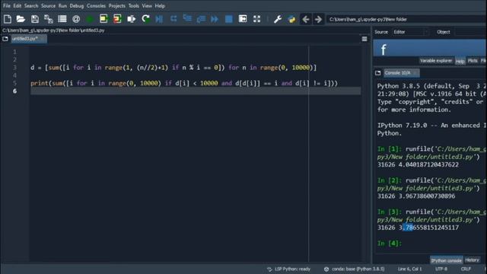
Task: Click output '31626 3.96738600730896' in console
Action: tap(416, 196)
